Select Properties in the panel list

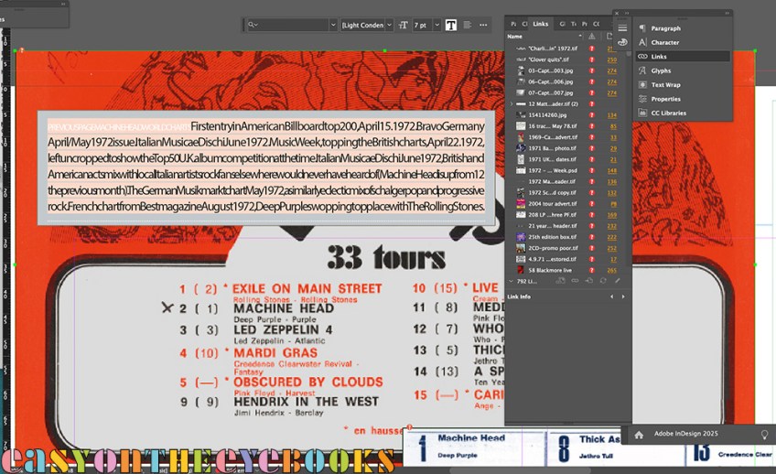pyautogui.click(x=665, y=99)
